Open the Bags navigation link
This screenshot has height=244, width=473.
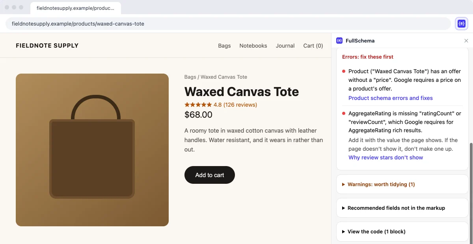pos(224,46)
